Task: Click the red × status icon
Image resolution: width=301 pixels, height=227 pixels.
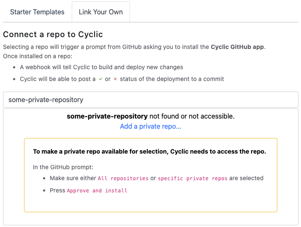Action: coord(115,79)
